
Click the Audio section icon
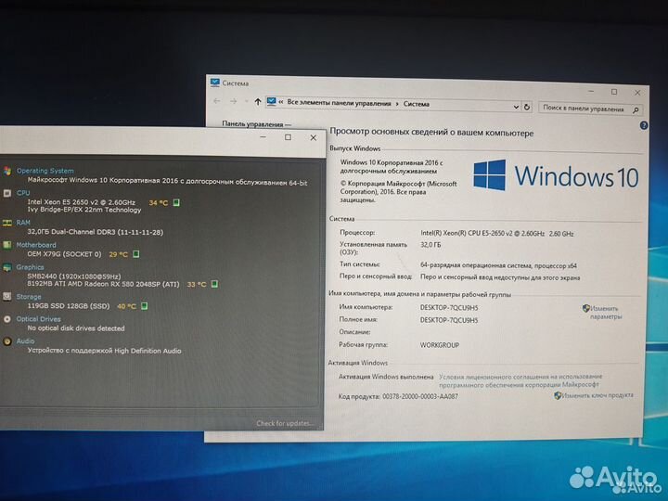pyautogui.click(x=7, y=341)
